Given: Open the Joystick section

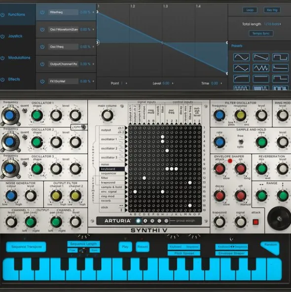Looking at the screenshot, I should tap(15, 36).
